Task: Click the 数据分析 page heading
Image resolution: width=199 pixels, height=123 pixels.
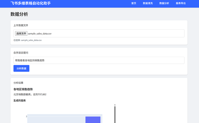Action: (x=19, y=14)
